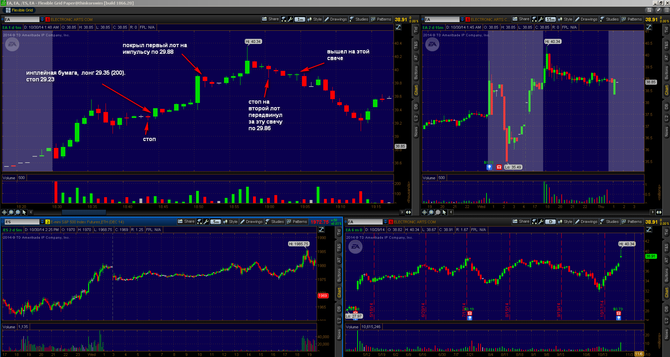
Task: Click the yellow color link 2 in the /ES chart
Action: coord(48,222)
